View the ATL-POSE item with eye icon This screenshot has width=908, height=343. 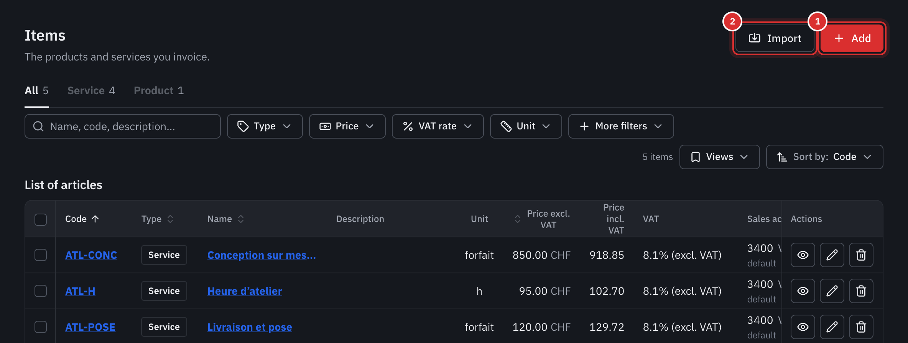pos(803,327)
